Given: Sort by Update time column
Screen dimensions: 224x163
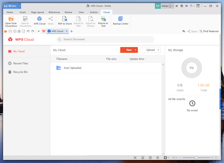Looking at the screenshot, I should [137, 59].
